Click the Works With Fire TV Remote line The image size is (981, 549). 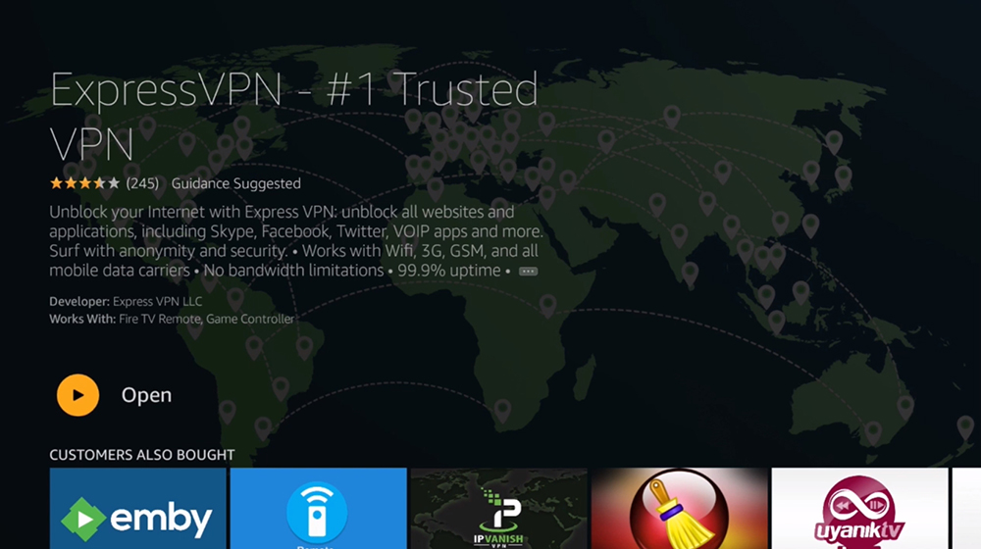pos(172,319)
